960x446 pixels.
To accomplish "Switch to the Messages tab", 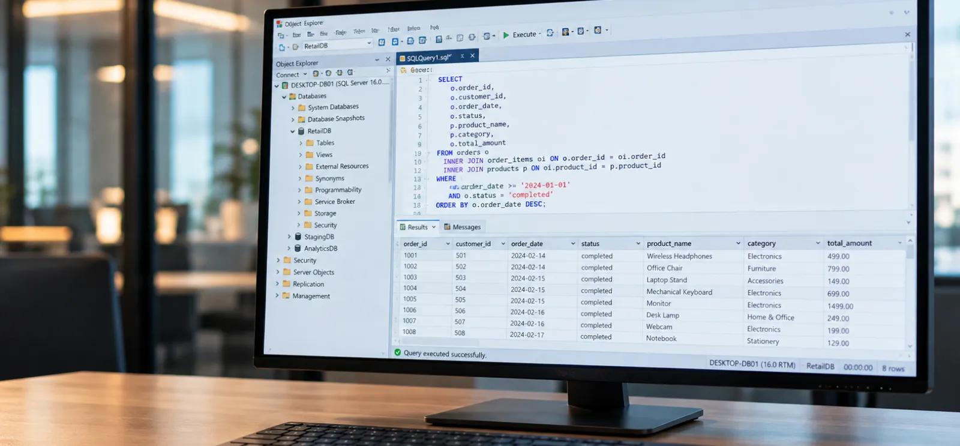I will click(x=462, y=227).
